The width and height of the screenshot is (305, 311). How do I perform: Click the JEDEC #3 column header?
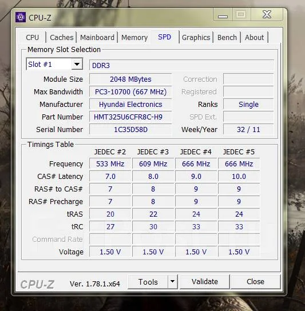click(x=153, y=152)
